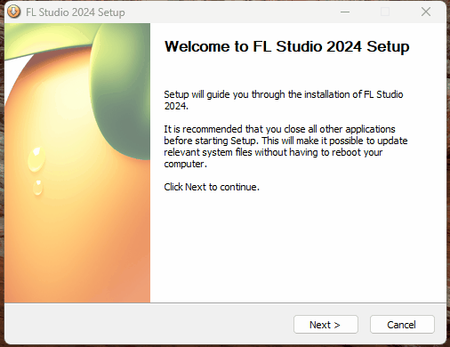This screenshot has width=450, height=347.
Task: Cancel the FL Studio installation
Action: pyautogui.click(x=402, y=325)
